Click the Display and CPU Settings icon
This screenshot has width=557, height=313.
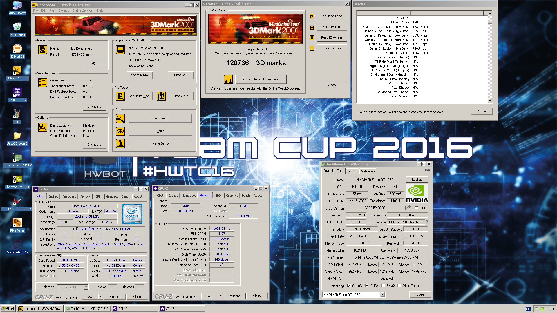point(120,50)
